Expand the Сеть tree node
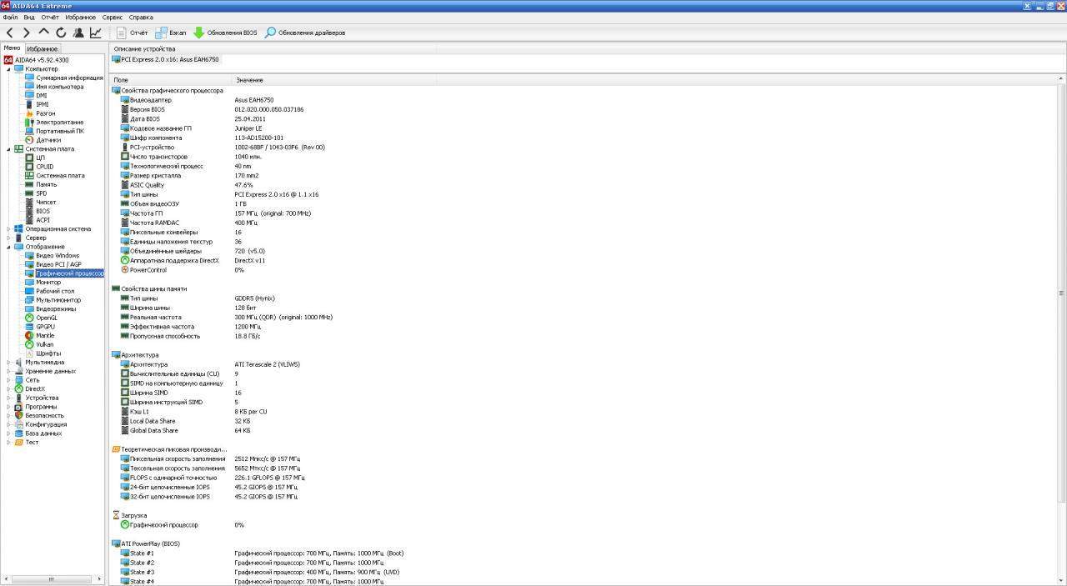Viewport: 1067px width, 586px height. pos(9,380)
